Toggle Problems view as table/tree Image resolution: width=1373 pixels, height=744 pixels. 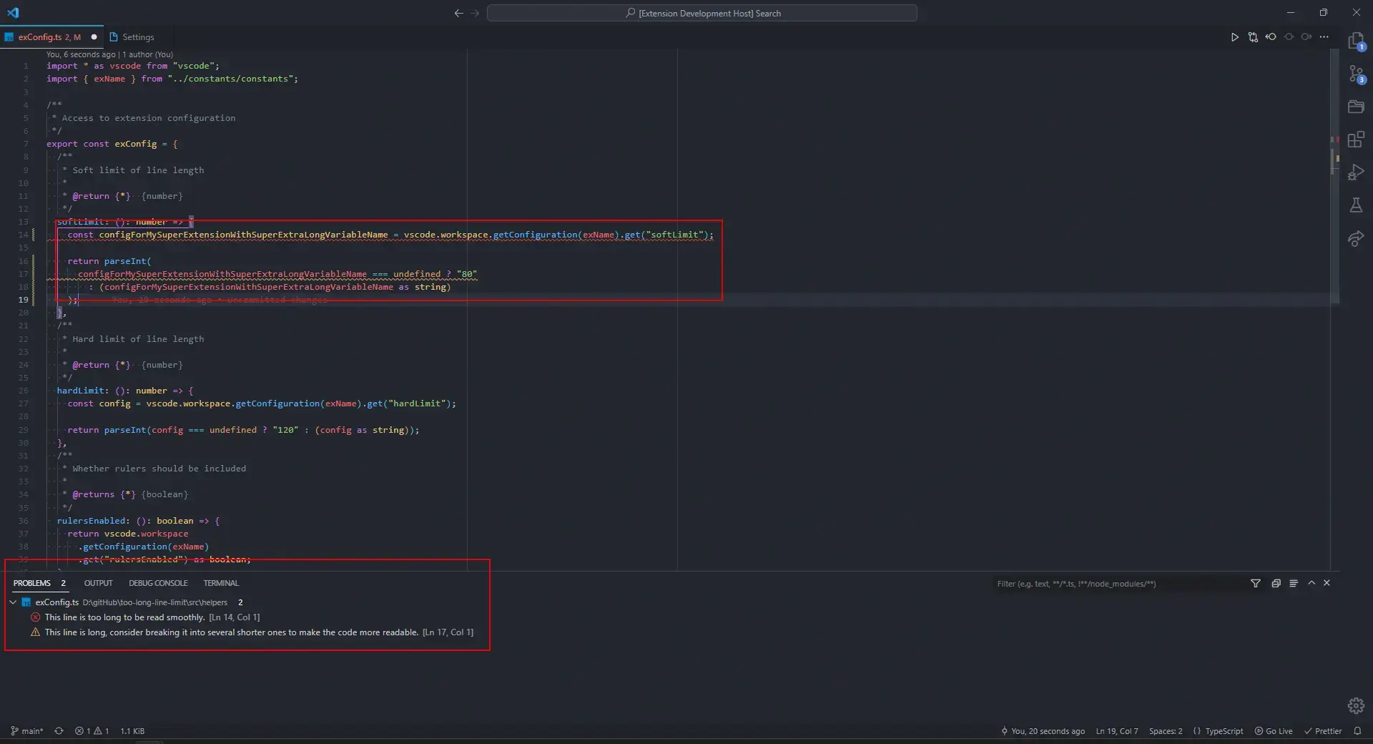(x=1294, y=584)
